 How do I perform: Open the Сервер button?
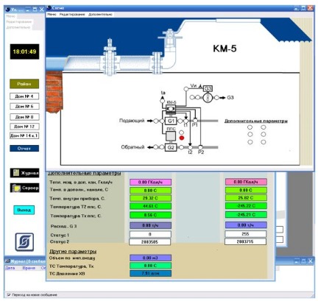tap(24, 188)
